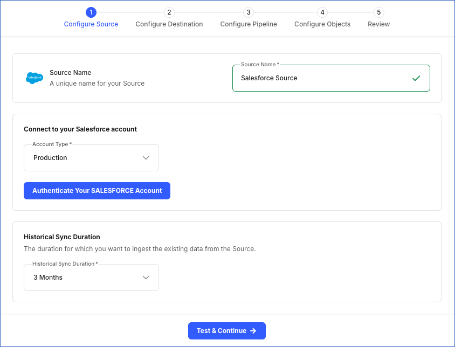Screen dimensions: 455x347
Task: Click the Salesforce logo icon
Action: (34, 78)
